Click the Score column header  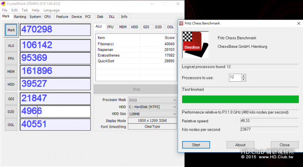158,38
